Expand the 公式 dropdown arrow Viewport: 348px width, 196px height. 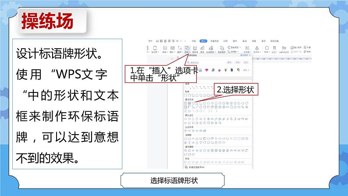pyautogui.click(x=277, y=52)
